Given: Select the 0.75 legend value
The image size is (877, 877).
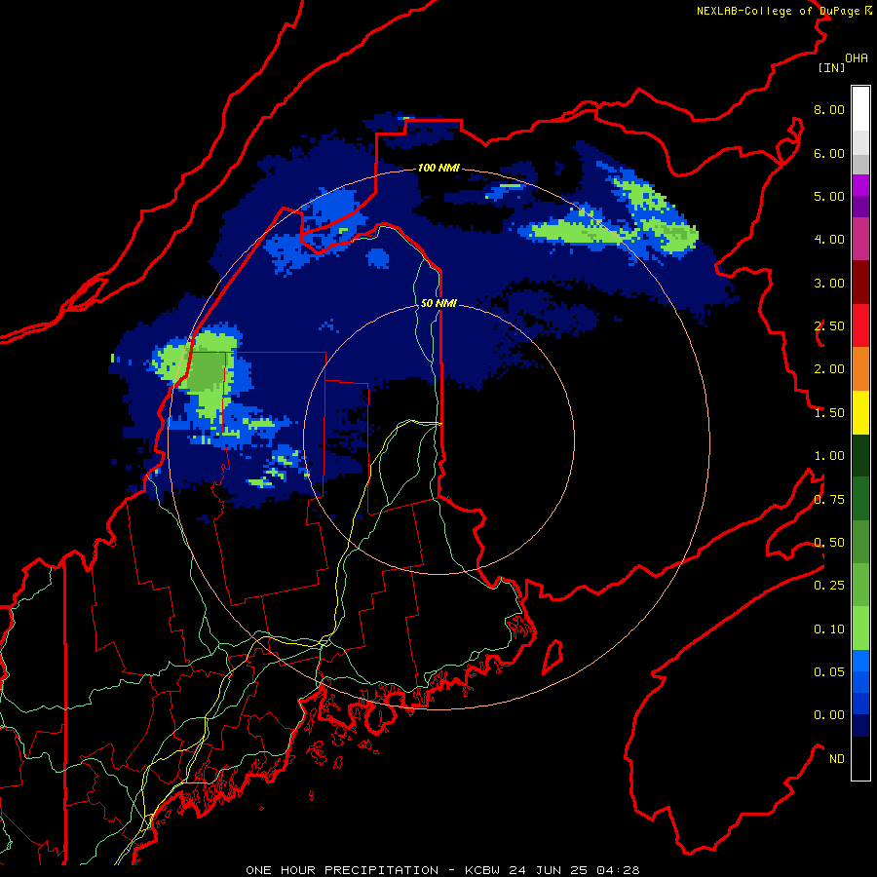Looking at the screenshot, I should pos(829,500).
